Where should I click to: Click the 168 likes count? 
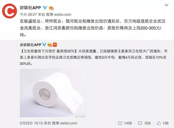click(165, 123)
